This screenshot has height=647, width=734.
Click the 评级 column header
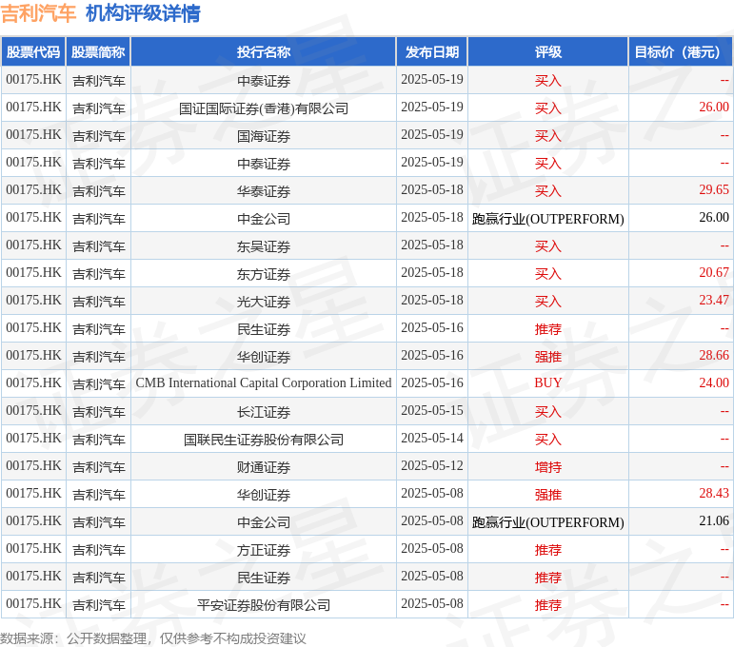[x=548, y=52]
